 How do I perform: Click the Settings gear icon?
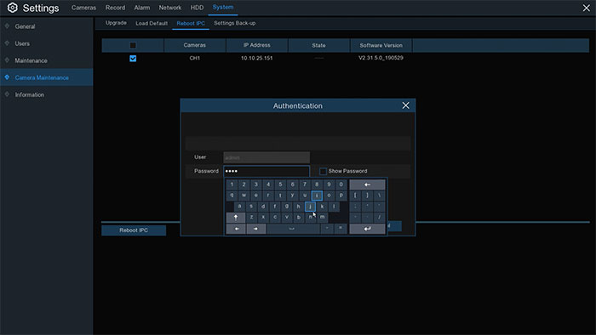pos(12,8)
